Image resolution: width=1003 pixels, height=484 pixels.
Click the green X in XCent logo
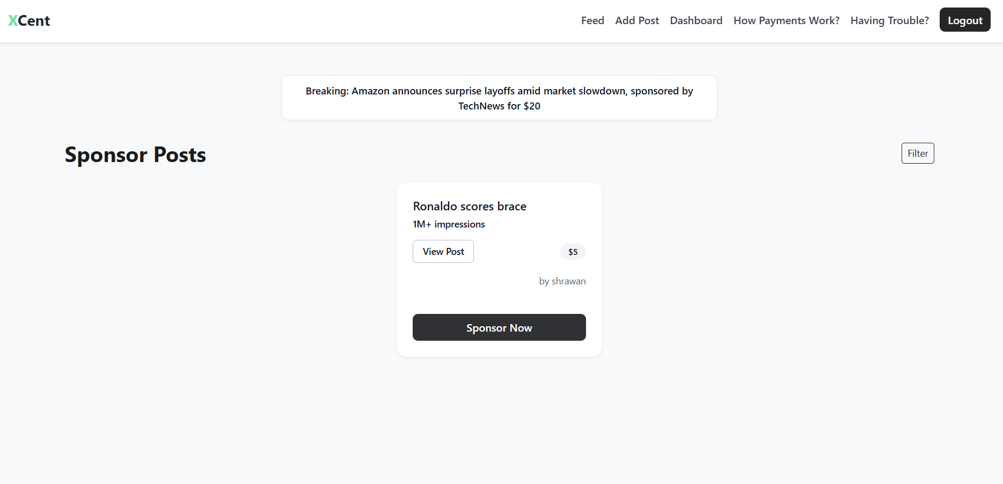(x=12, y=20)
